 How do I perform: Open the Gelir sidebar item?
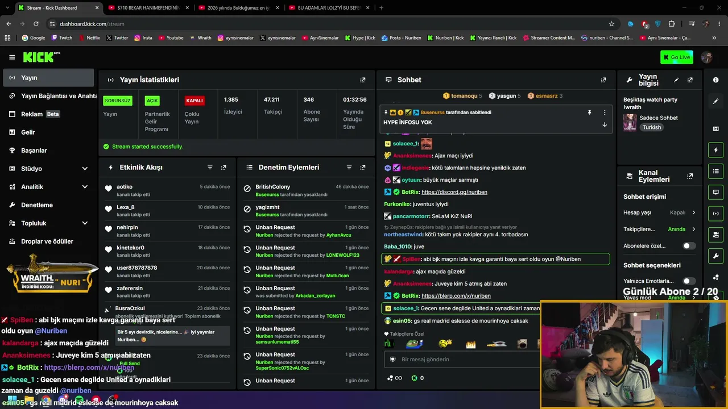(48, 132)
